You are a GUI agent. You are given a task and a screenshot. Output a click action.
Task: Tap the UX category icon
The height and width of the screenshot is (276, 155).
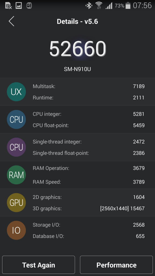tap(16, 92)
